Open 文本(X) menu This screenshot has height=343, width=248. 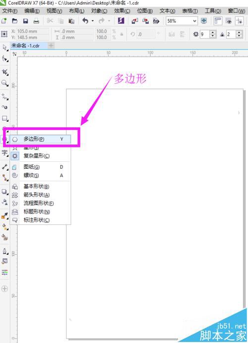pos(167,11)
